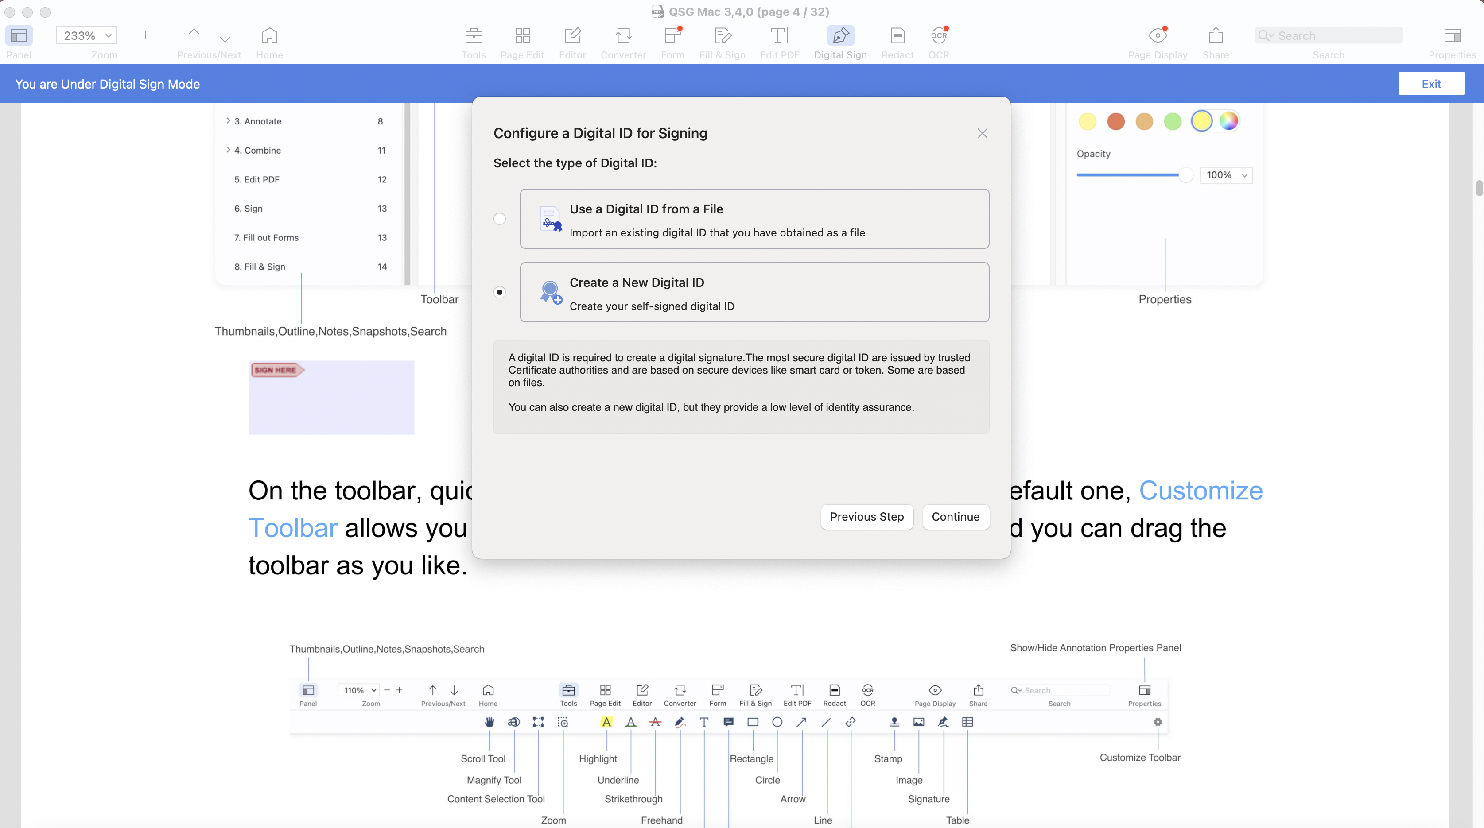This screenshot has width=1484, height=828.
Task: Open Page Display eye icon
Action: pyautogui.click(x=1158, y=36)
